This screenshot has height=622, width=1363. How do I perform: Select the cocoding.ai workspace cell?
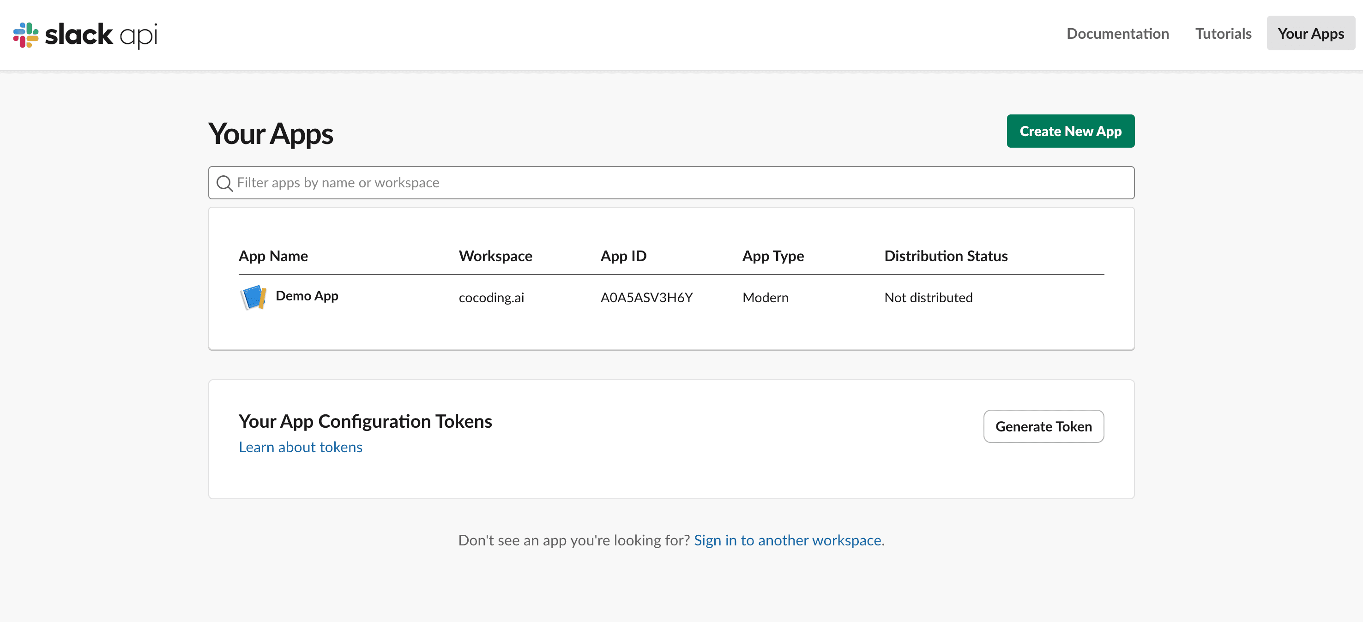tap(492, 297)
